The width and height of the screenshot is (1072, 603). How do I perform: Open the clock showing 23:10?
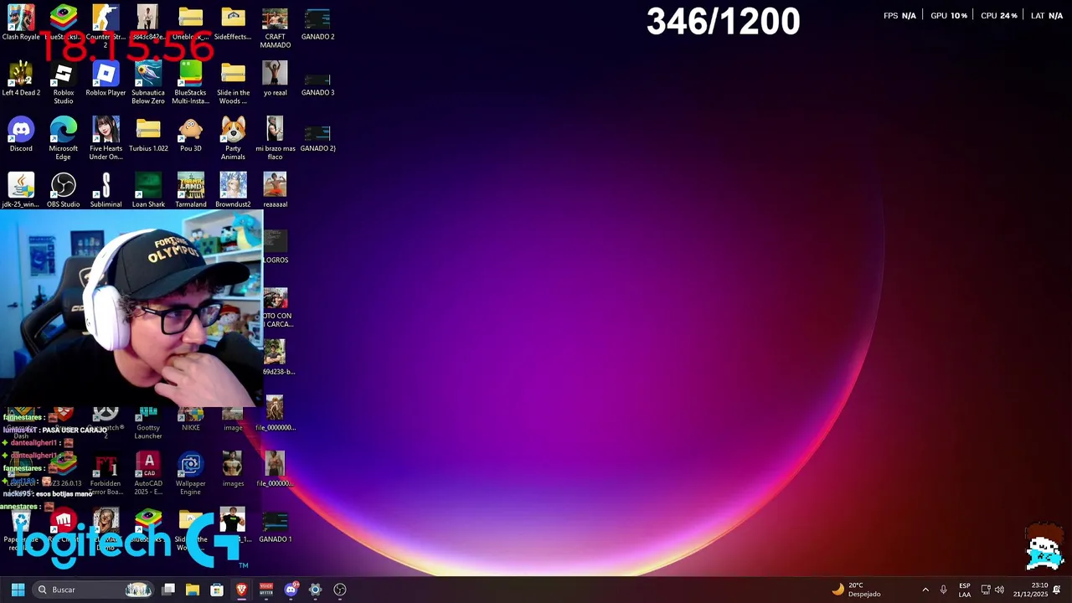1031,590
